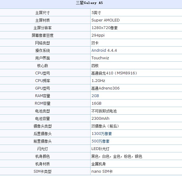This screenshot has height=176, width=182.
Task: Select the CPU型号 label
Action: [42, 73]
